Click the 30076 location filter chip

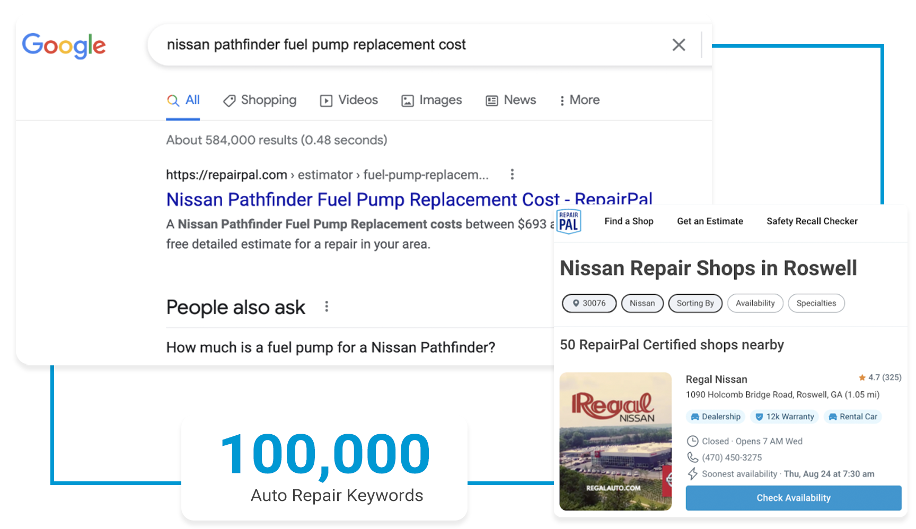point(589,303)
